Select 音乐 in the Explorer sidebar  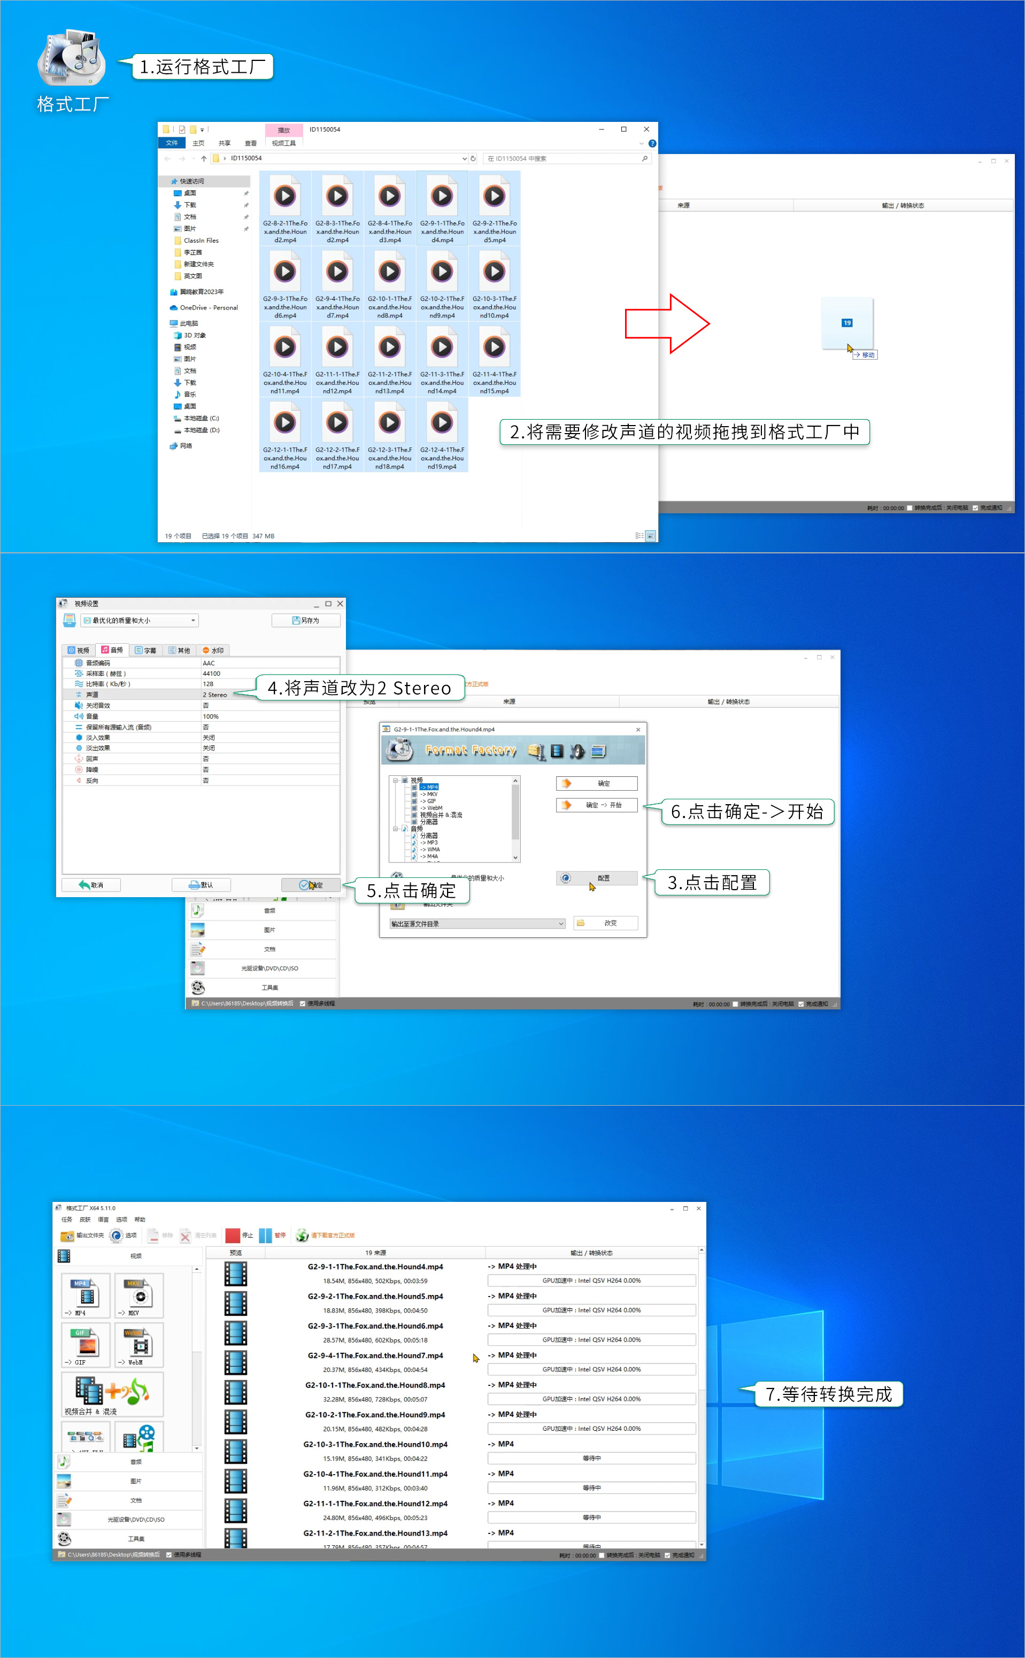pyautogui.click(x=186, y=395)
